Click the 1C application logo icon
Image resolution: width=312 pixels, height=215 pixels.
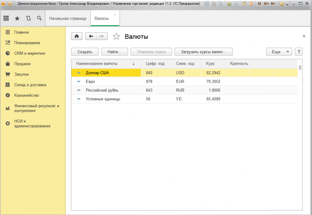pos(4,4)
